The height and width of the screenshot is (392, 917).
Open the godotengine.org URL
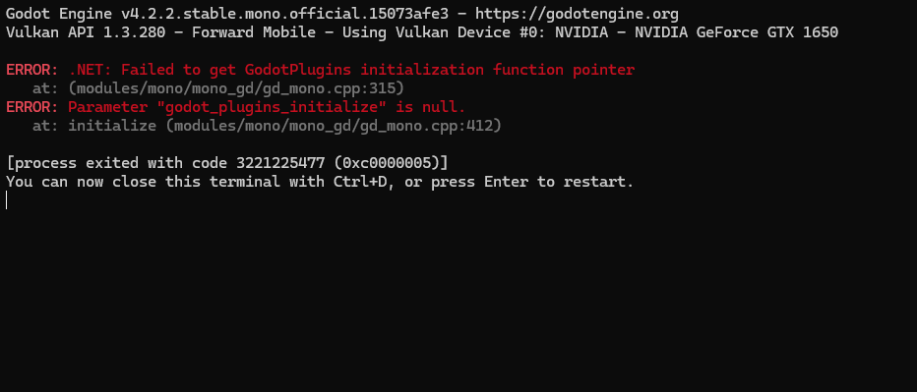578,14
